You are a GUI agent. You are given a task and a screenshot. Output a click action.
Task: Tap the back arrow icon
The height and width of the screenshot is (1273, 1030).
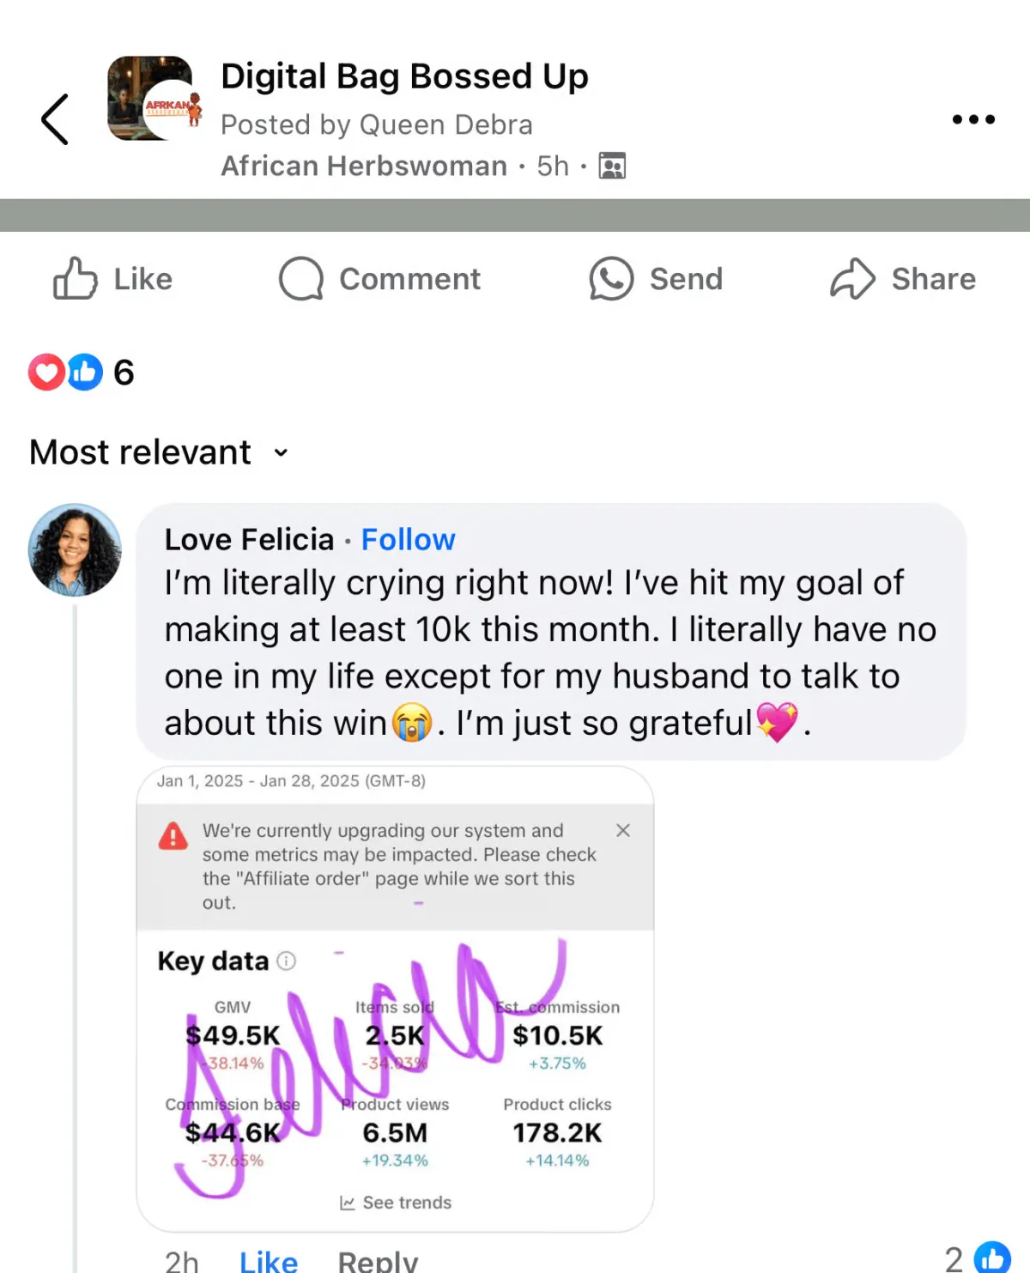[55, 119]
